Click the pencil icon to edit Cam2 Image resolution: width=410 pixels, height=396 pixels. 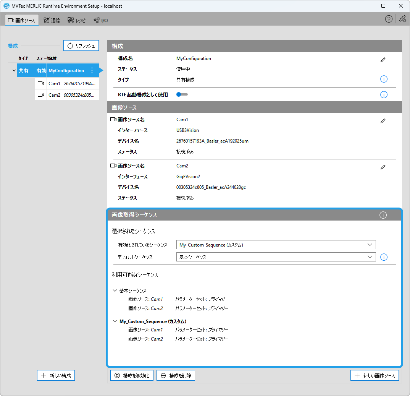tap(383, 167)
